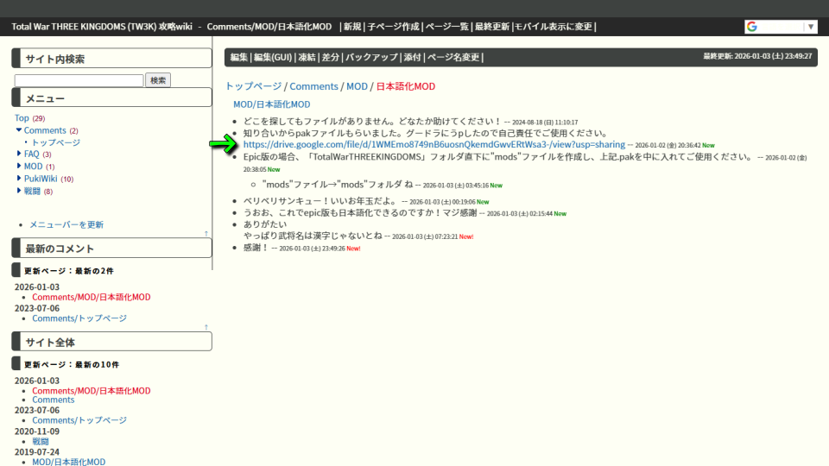Image resolution: width=829 pixels, height=466 pixels.
Task: Focus the site search input field
Action: pos(79,80)
